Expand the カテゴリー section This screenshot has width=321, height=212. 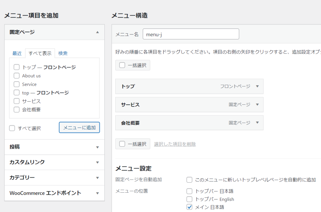(97, 178)
